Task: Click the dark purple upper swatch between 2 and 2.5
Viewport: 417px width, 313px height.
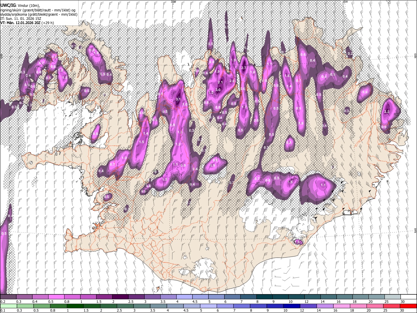Action: (x=120, y=297)
